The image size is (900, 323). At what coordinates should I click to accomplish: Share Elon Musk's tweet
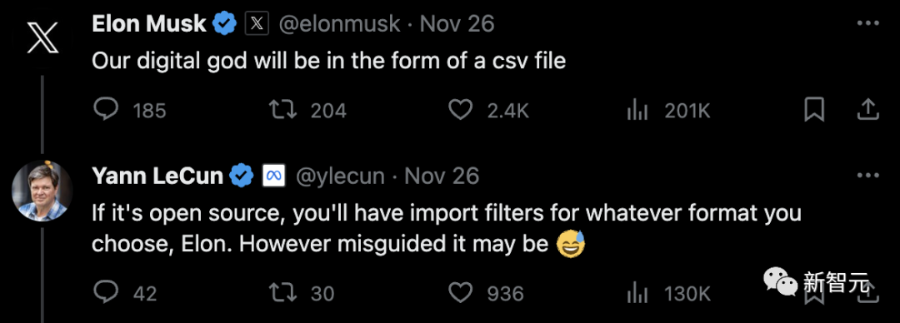(868, 110)
